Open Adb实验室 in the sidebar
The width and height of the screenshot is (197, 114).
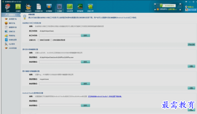pyautogui.click(x=11, y=48)
